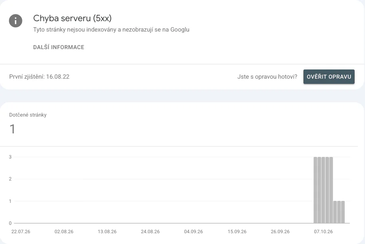Image resolution: width=365 pixels, height=244 pixels.
Task: Click the První zjištění: 16.08.22 text
Action: pyautogui.click(x=39, y=77)
